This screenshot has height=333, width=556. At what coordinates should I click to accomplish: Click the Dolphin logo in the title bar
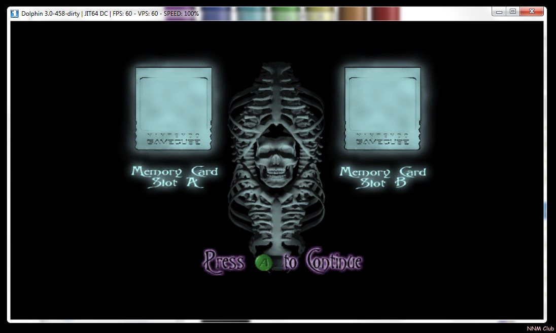click(x=15, y=14)
